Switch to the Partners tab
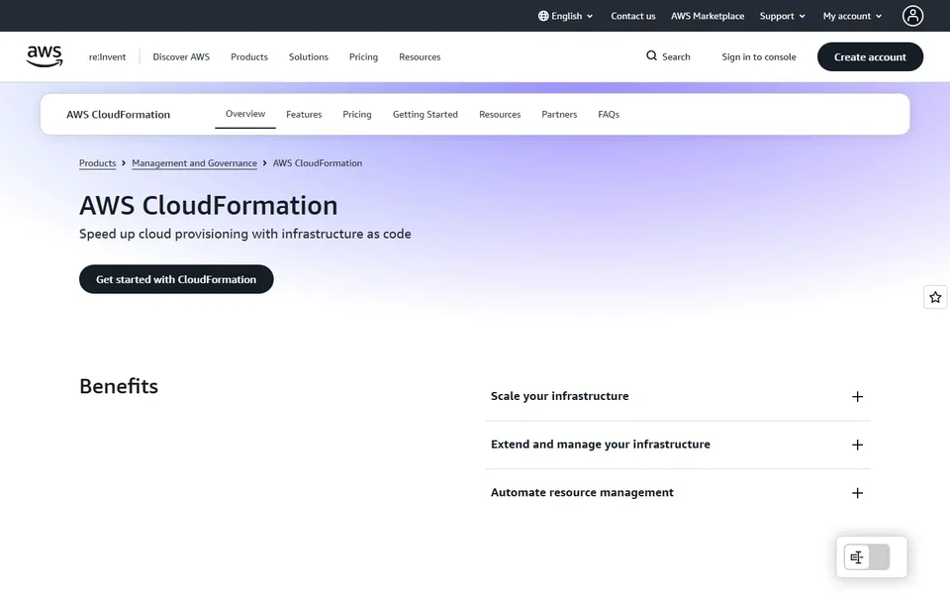This screenshot has height=594, width=950. point(559,114)
